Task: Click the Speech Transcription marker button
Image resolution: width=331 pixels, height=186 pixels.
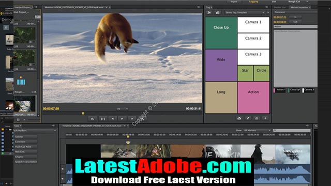Action: [x=26, y=162]
